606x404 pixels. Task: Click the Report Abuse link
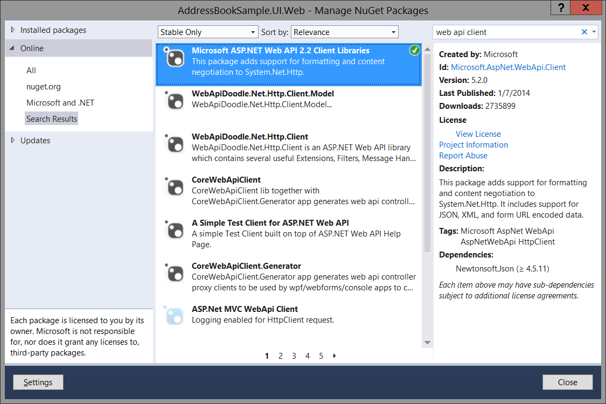pyautogui.click(x=463, y=156)
